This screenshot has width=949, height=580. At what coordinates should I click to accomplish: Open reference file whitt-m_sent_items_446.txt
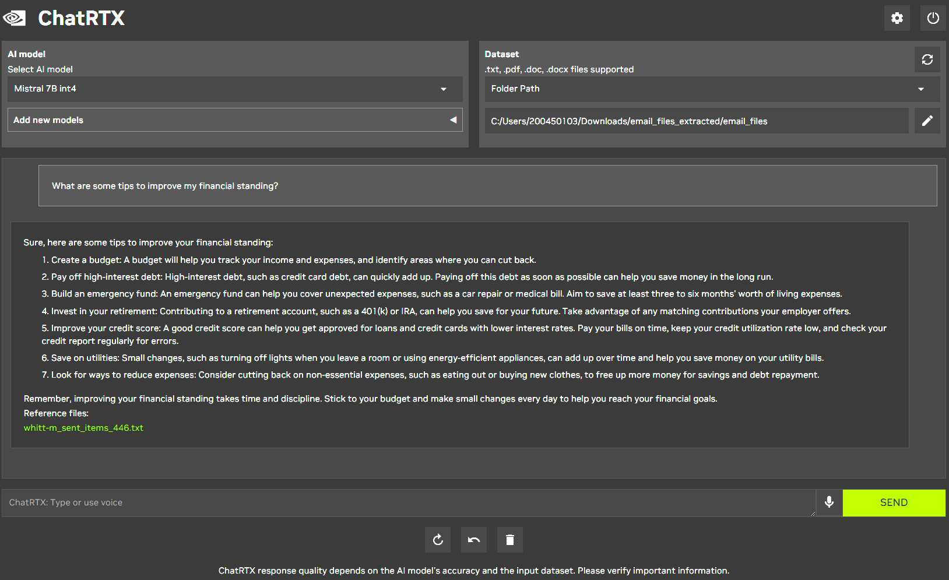pyautogui.click(x=83, y=428)
